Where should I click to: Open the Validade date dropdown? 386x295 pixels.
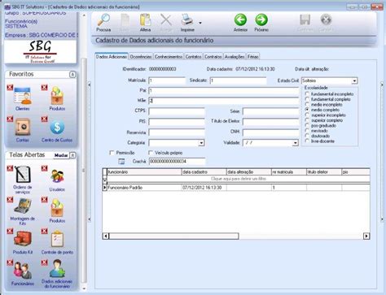click(295, 143)
